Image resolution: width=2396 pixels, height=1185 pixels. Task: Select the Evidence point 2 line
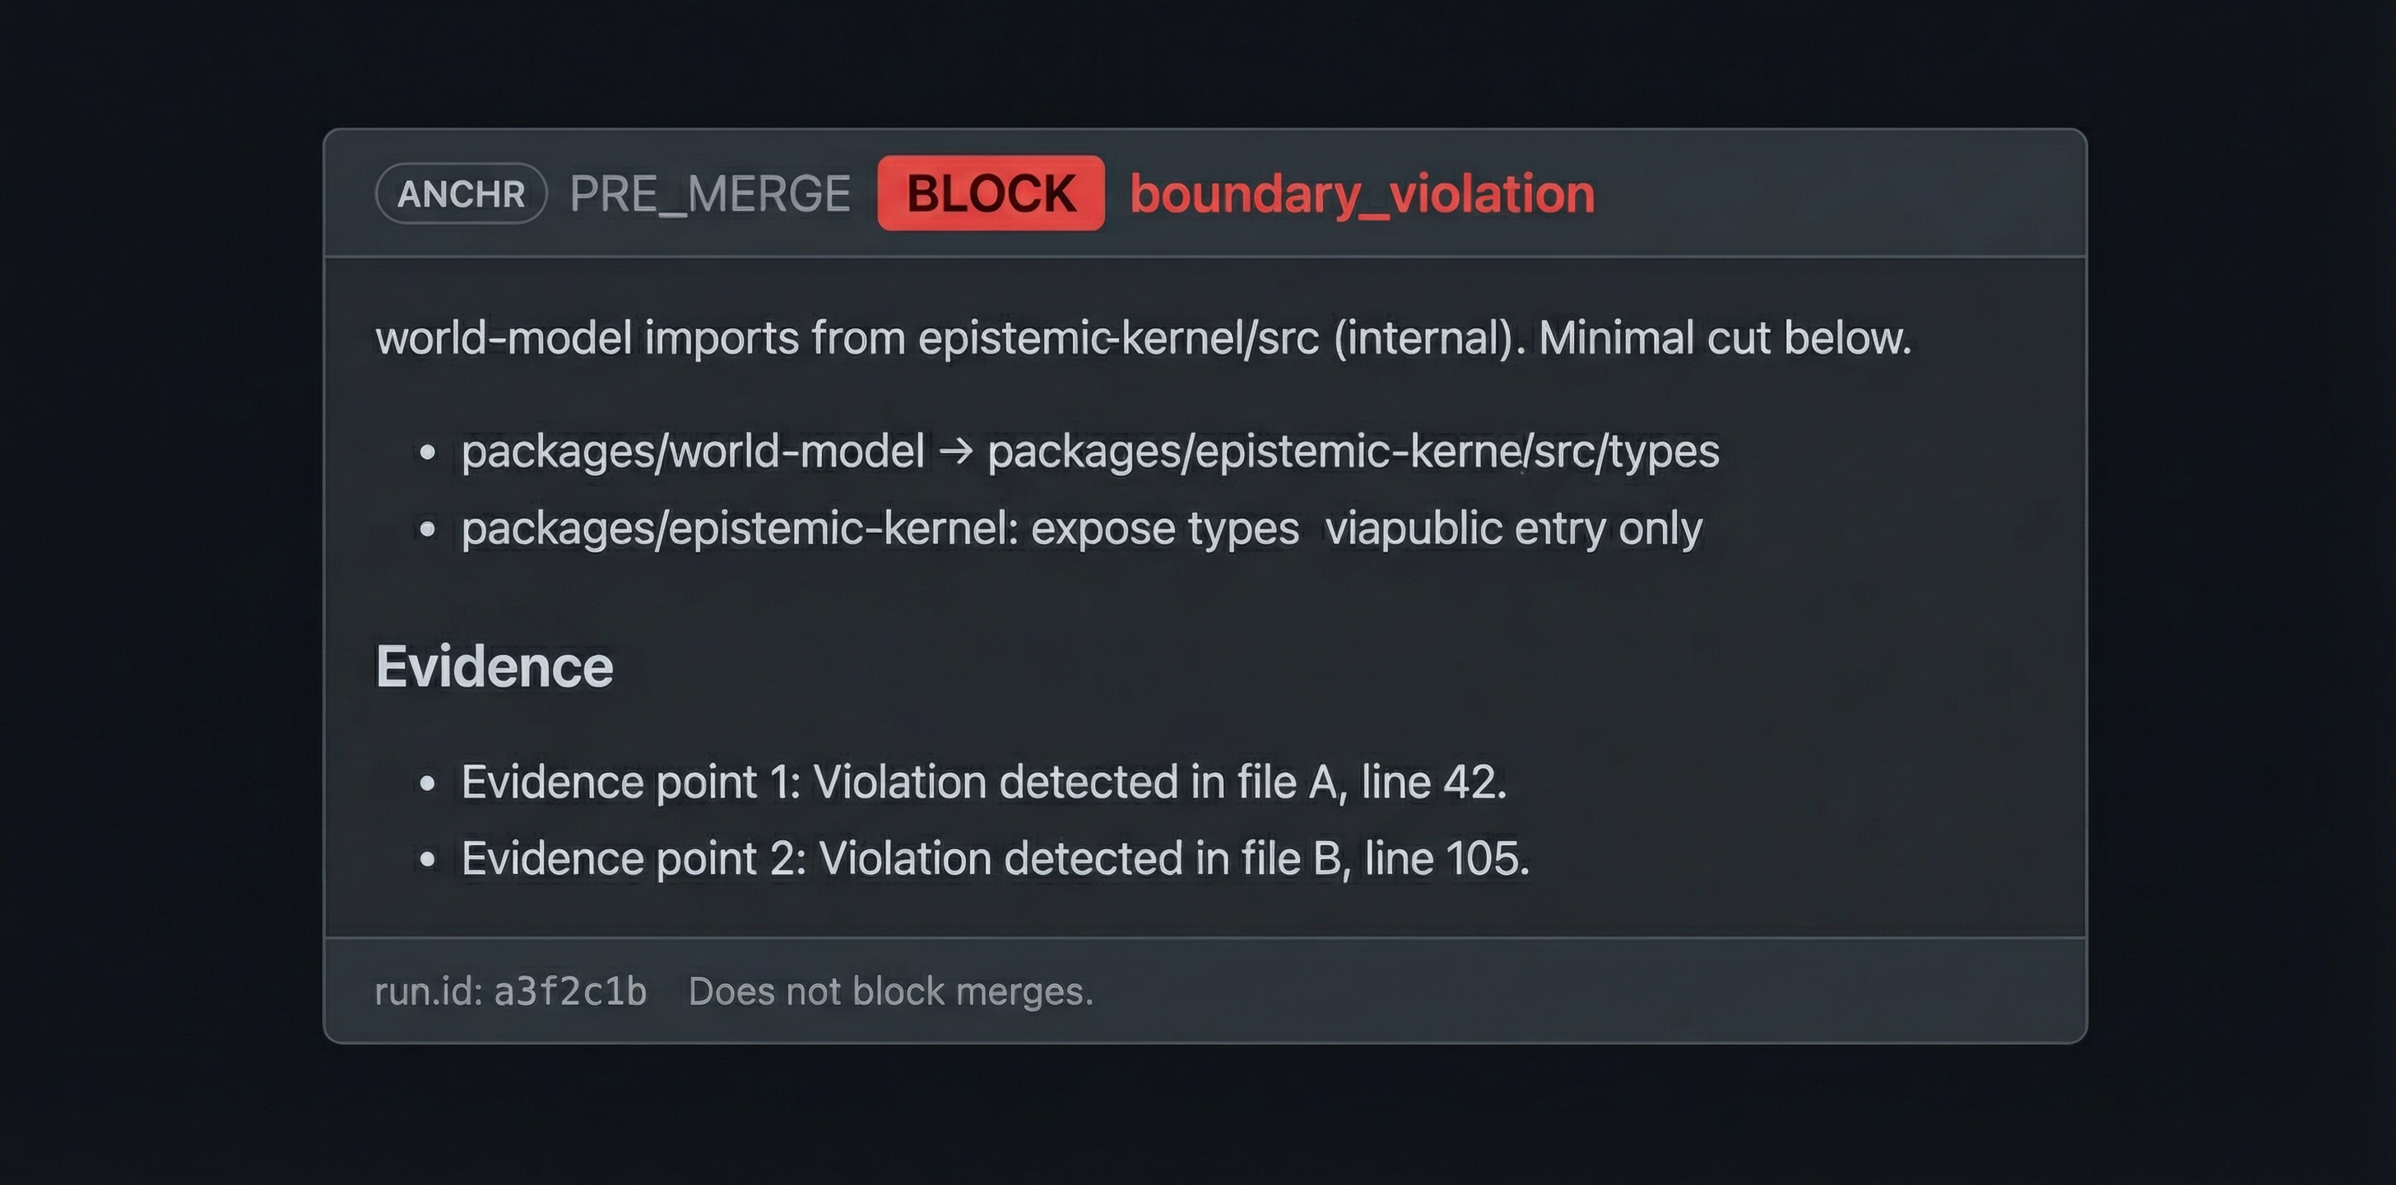point(996,857)
